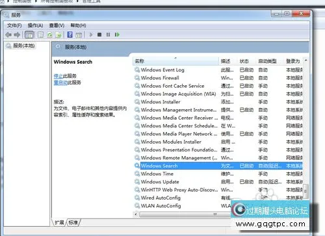Click the Back arrow in the toolbar
325x236 pixels.
[8, 34]
